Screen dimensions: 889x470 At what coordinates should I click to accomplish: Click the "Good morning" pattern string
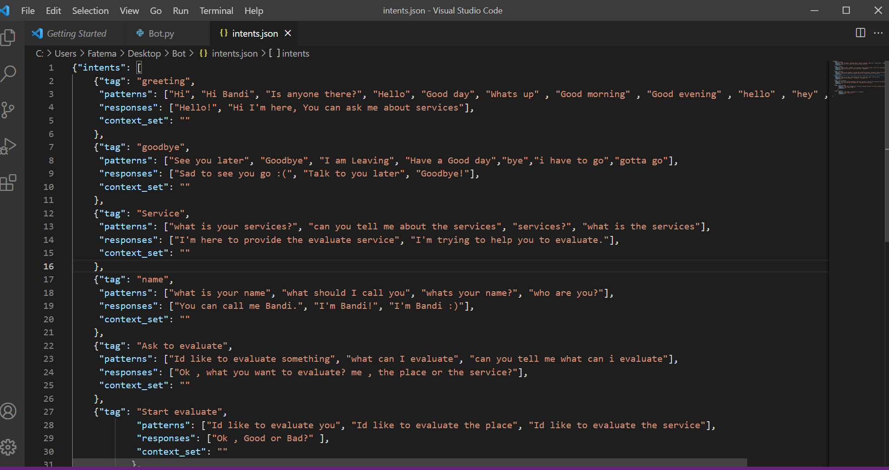(593, 94)
